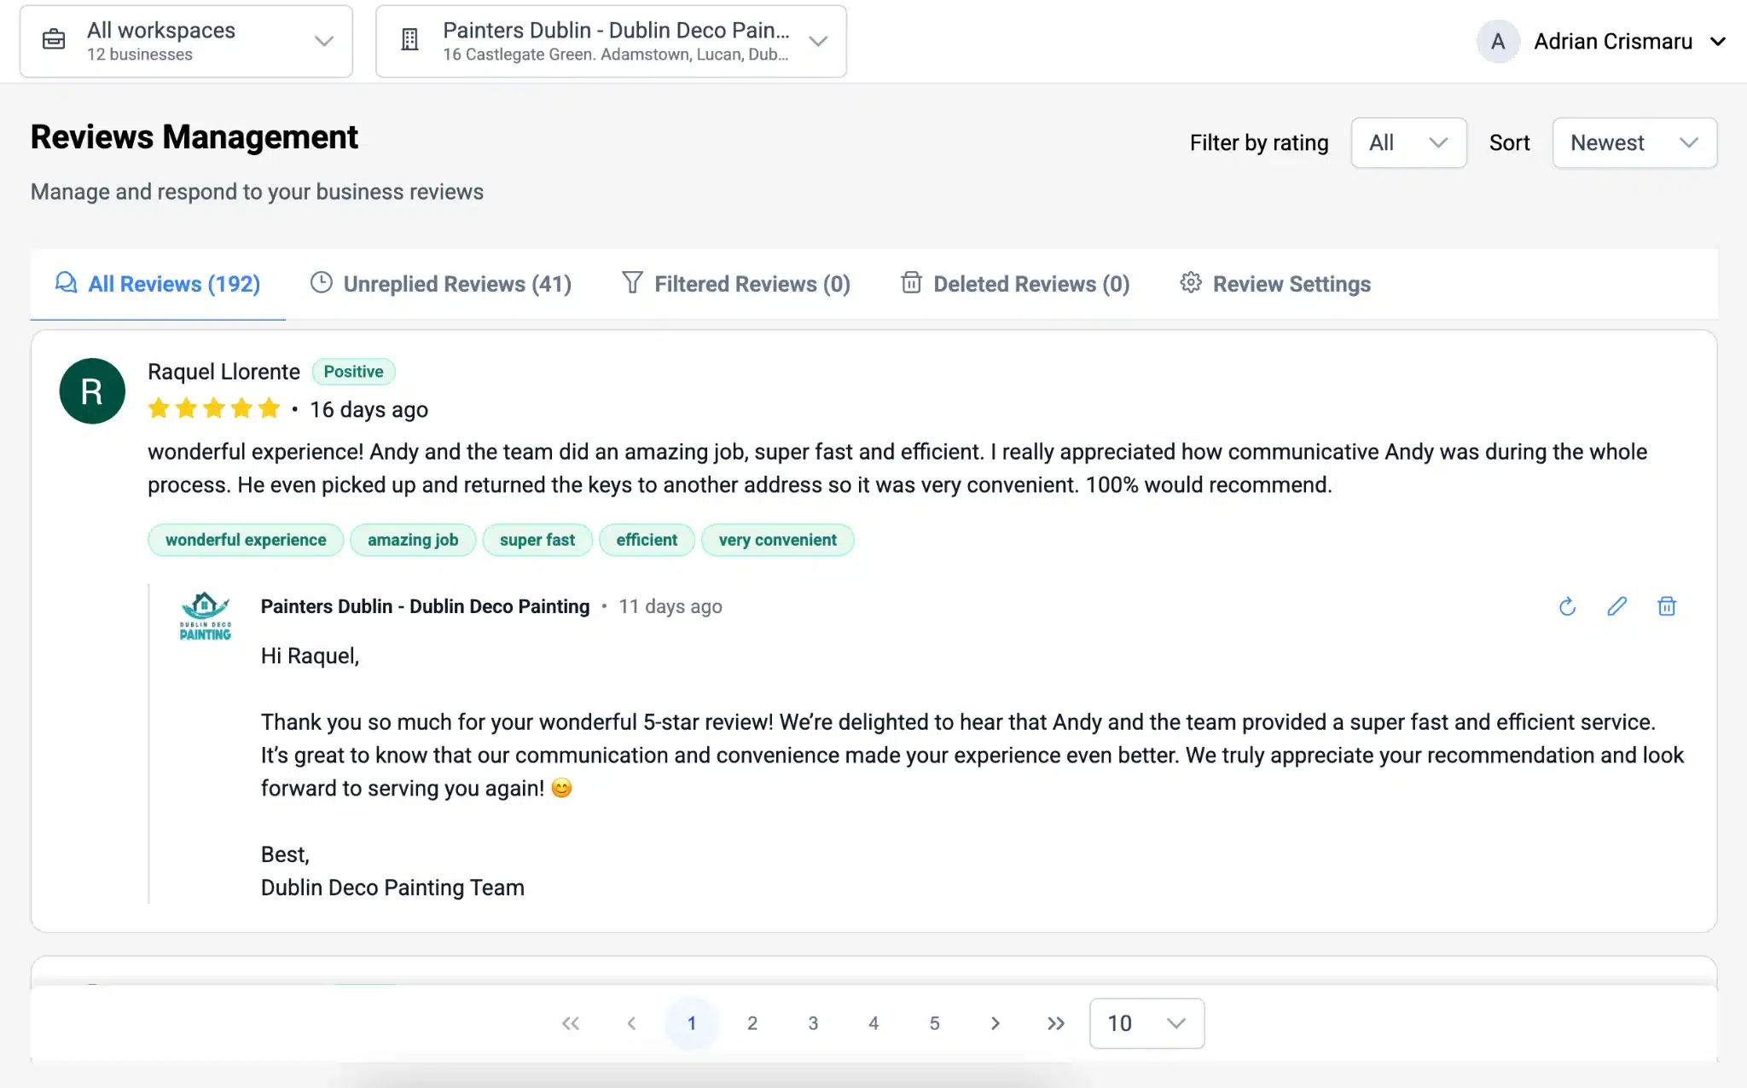Open the Painters Dublin business selector
Screen dimensions: 1747x1088
[611, 40]
